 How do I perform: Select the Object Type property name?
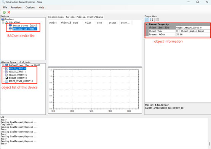coord(155,31)
